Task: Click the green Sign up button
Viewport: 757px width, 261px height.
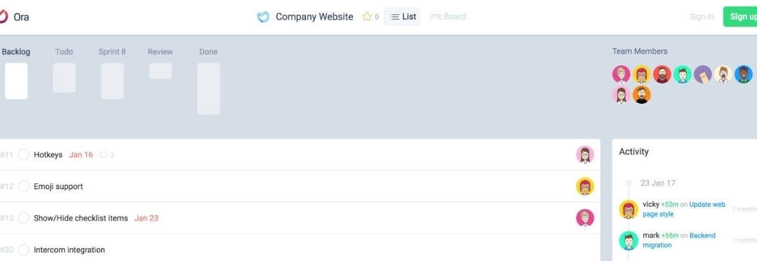Action: click(741, 16)
